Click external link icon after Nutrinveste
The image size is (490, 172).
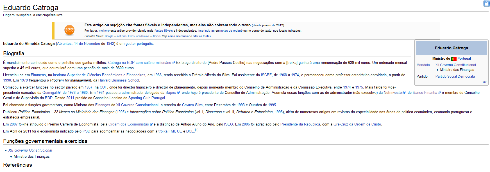404,93
